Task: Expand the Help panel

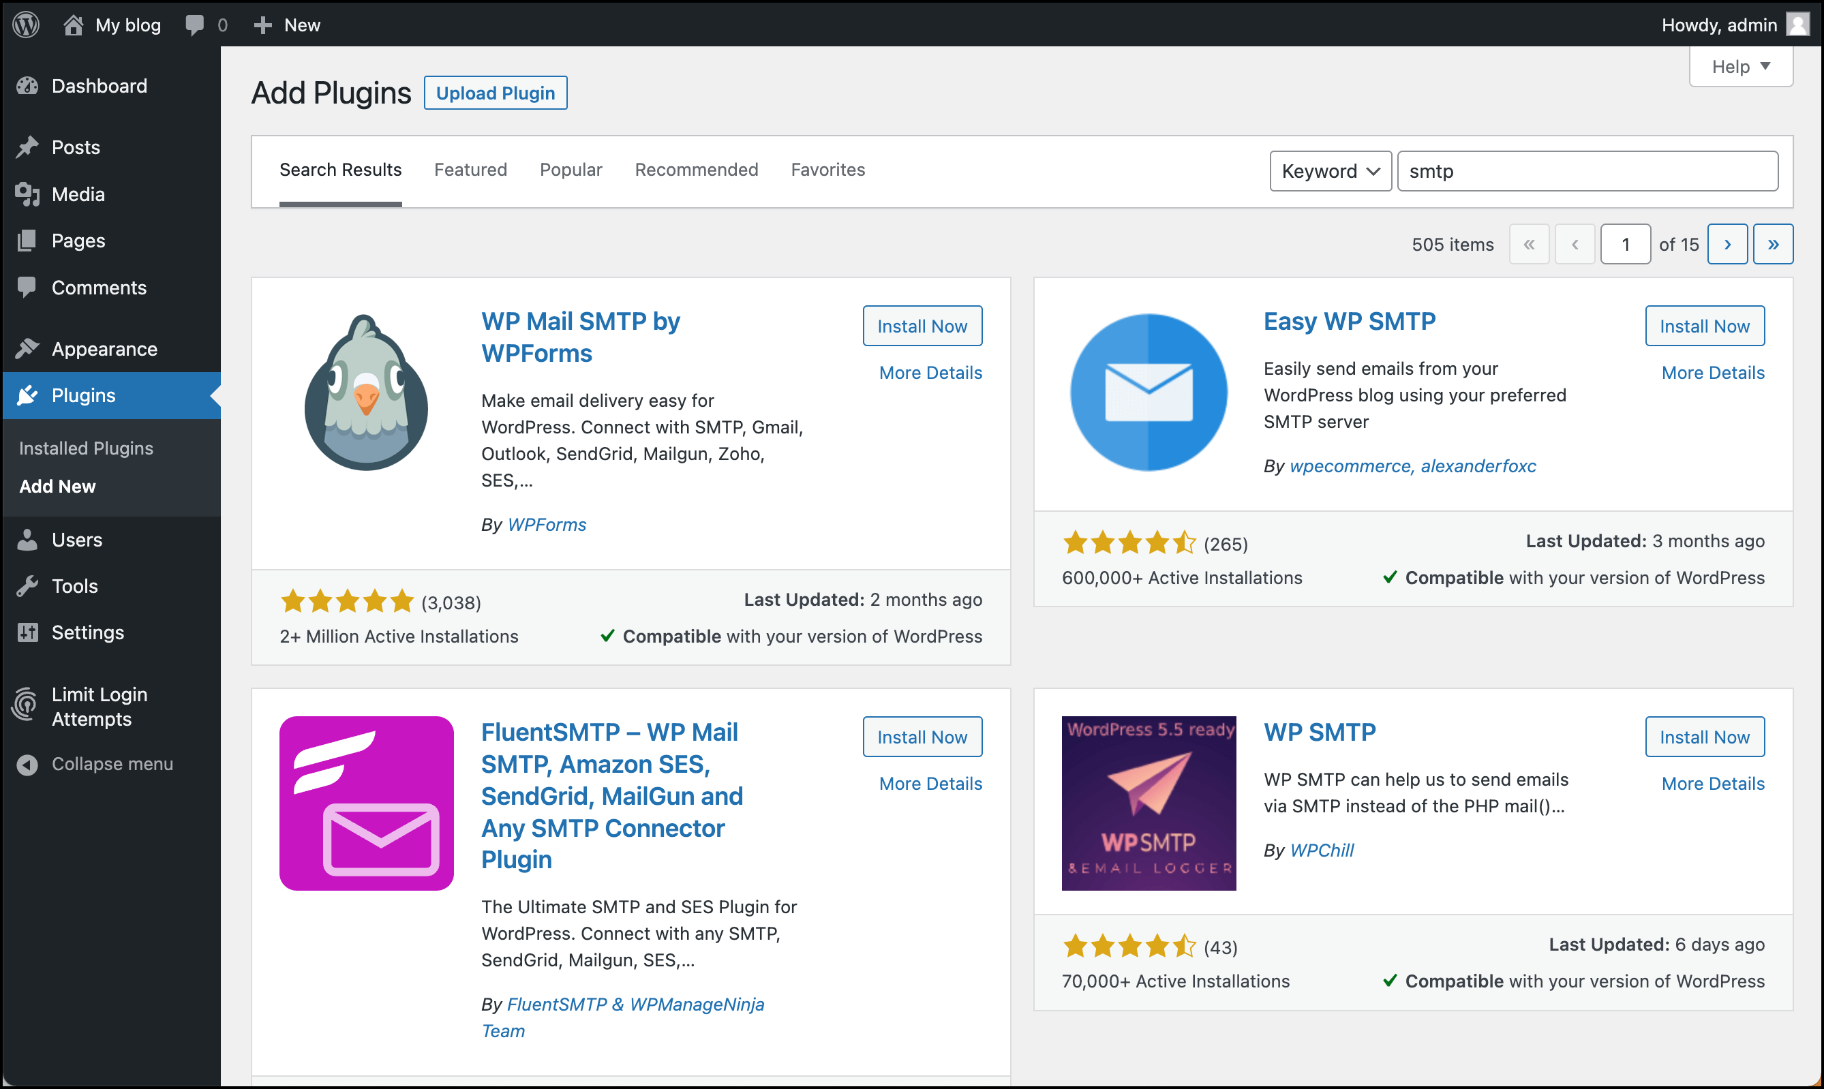Action: coord(1740,67)
